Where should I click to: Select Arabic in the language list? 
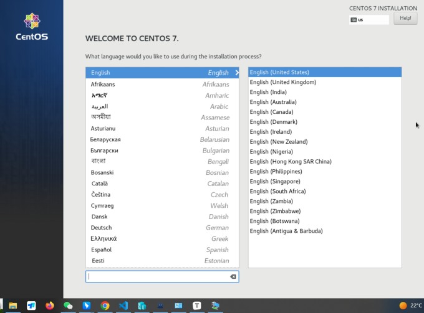(162, 106)
